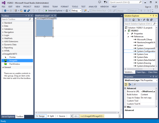Toggle auto-hide pin on Solution Explorer
159x123 pixels.
pyautogui.click(x=153, y=16)
